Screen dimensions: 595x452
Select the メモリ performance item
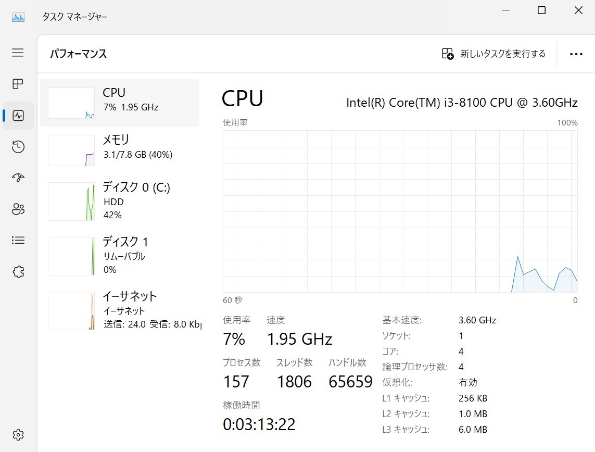pos(120,150)
